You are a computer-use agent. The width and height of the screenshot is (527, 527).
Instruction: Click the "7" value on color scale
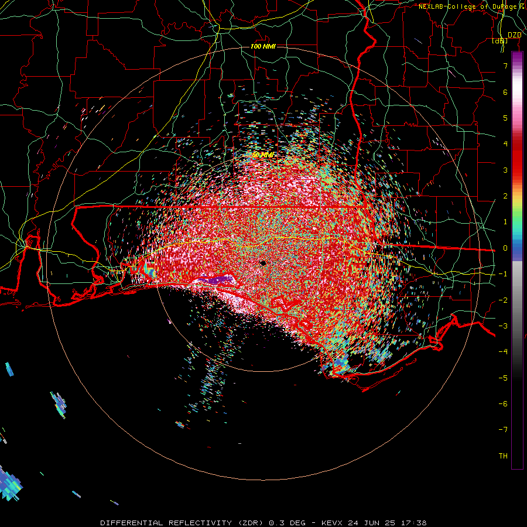pos(505,66)
